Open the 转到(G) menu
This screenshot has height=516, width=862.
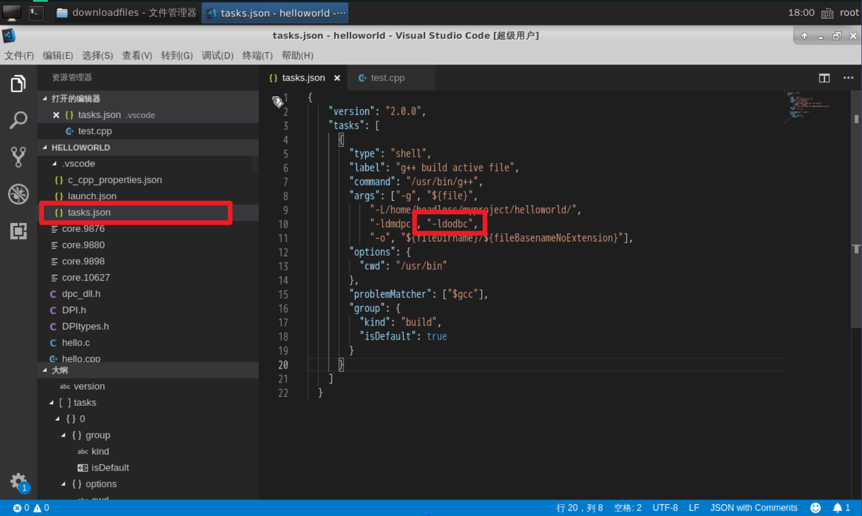pos(177,56)
